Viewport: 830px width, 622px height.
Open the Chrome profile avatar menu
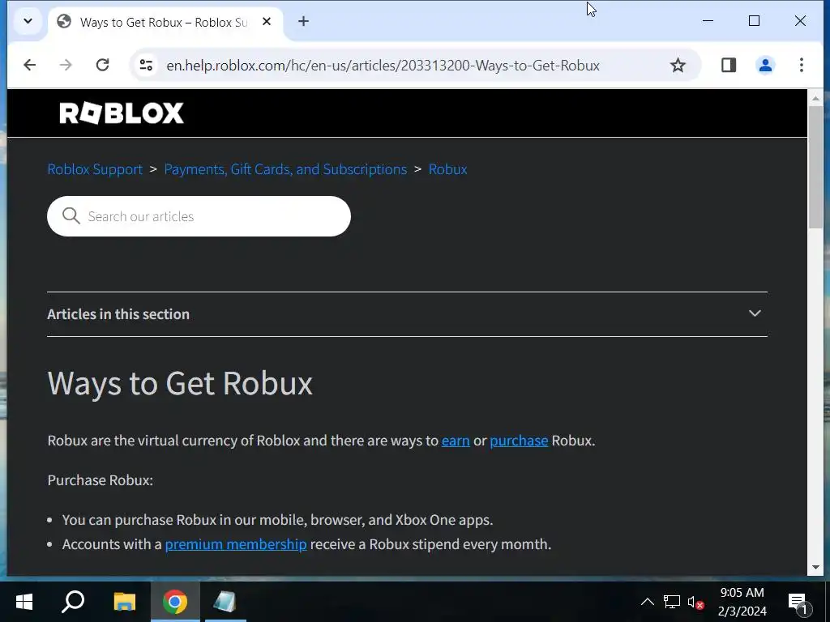click(765, 65)
